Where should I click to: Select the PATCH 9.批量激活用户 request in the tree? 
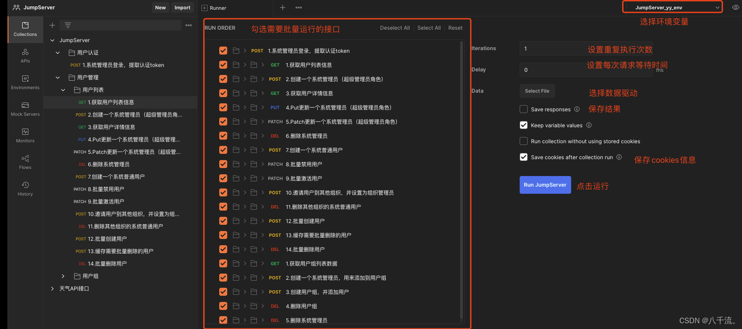click(x=121, y=201)
